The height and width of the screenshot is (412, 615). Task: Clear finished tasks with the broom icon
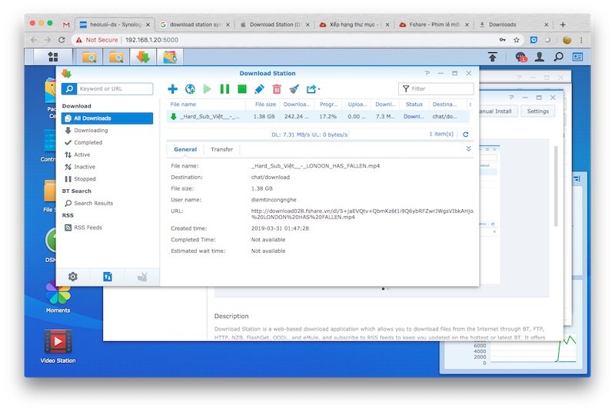point(294,89)
